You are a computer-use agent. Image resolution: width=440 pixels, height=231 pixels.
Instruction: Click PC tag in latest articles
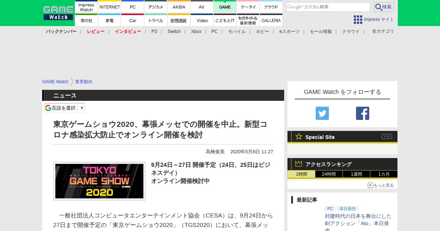(330, 209)
